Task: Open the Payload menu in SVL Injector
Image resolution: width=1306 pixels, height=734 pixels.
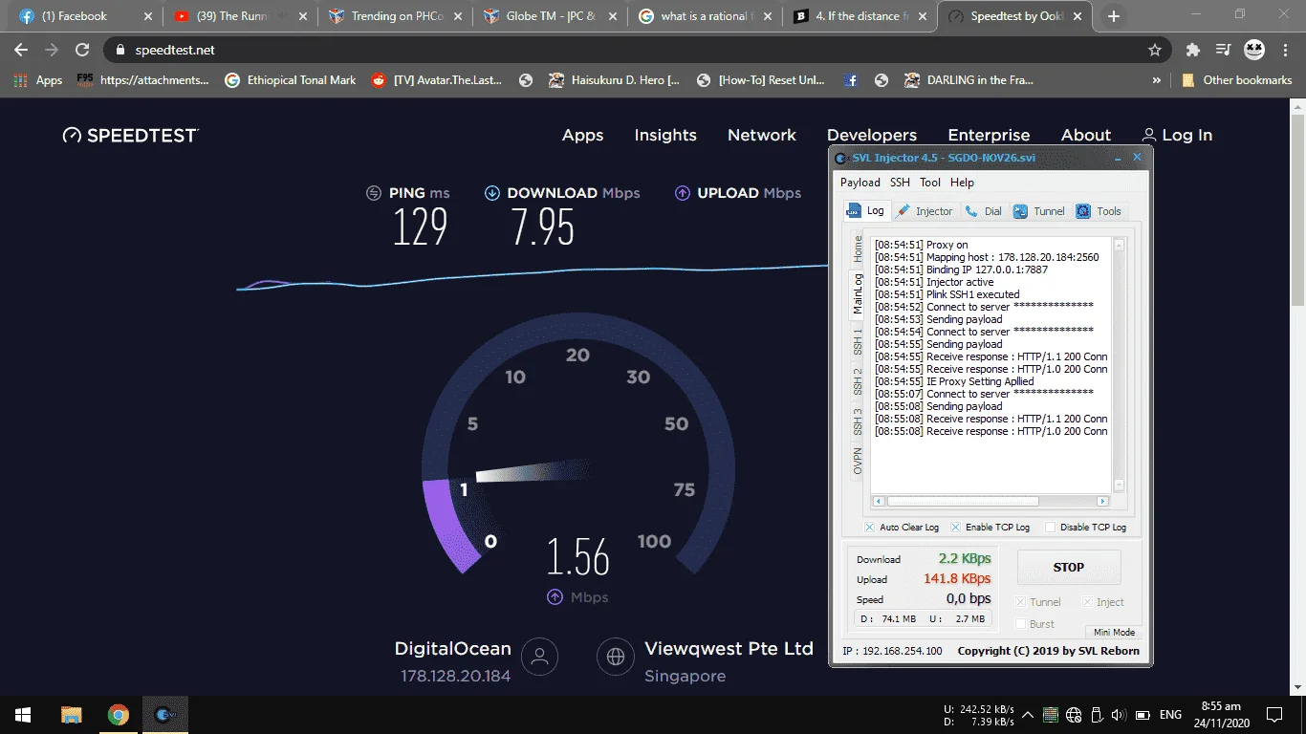Action: coord(860,183)
